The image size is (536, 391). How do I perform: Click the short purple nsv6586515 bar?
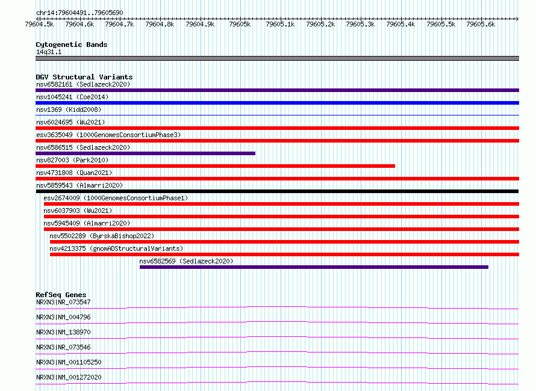coord(145,153)
